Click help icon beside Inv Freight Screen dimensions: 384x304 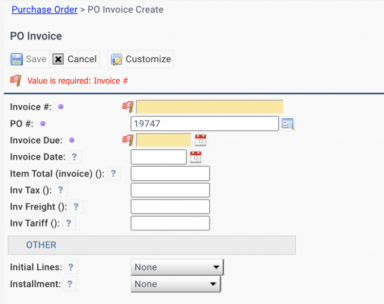point(76,207)
